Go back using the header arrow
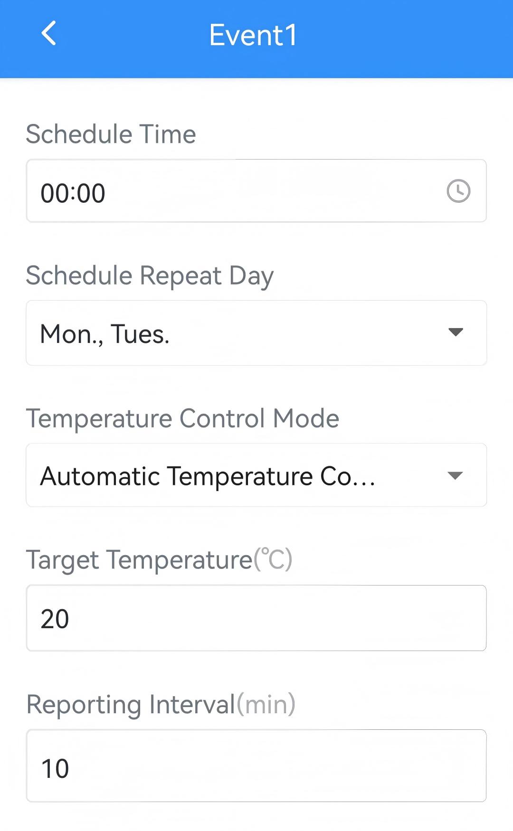This screenshot has width=513, height=831. pyautogui.click(x=49, y=33)
